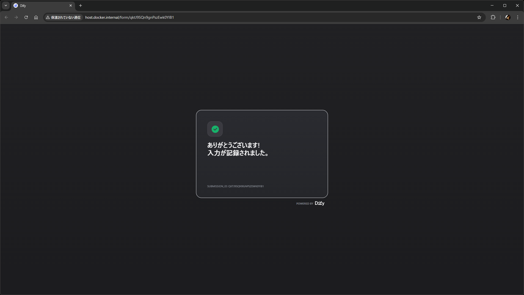Click the Chrome profile avatar
Viewport: 524px width, 295px height.
(x=508, y=17)
